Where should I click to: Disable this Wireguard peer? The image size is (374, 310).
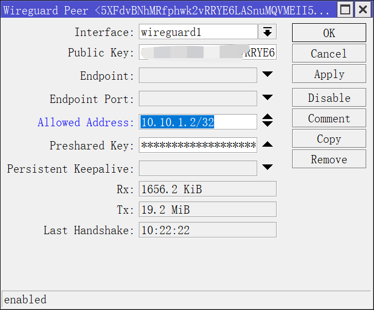[x=329, y=98]
